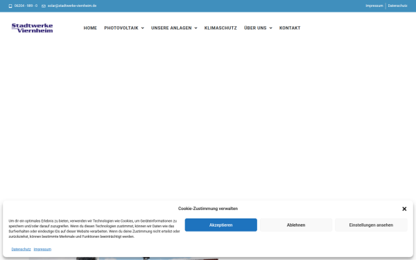Image resolution: width=416 pixels, height=260 pixels.
Task: Open the Home menu item
Action: pyautogui.click(x=90, y=28)
